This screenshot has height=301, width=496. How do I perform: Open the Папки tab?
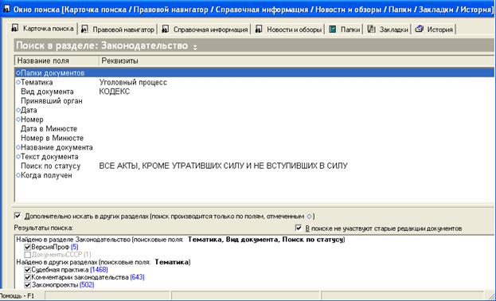point(345,29)
